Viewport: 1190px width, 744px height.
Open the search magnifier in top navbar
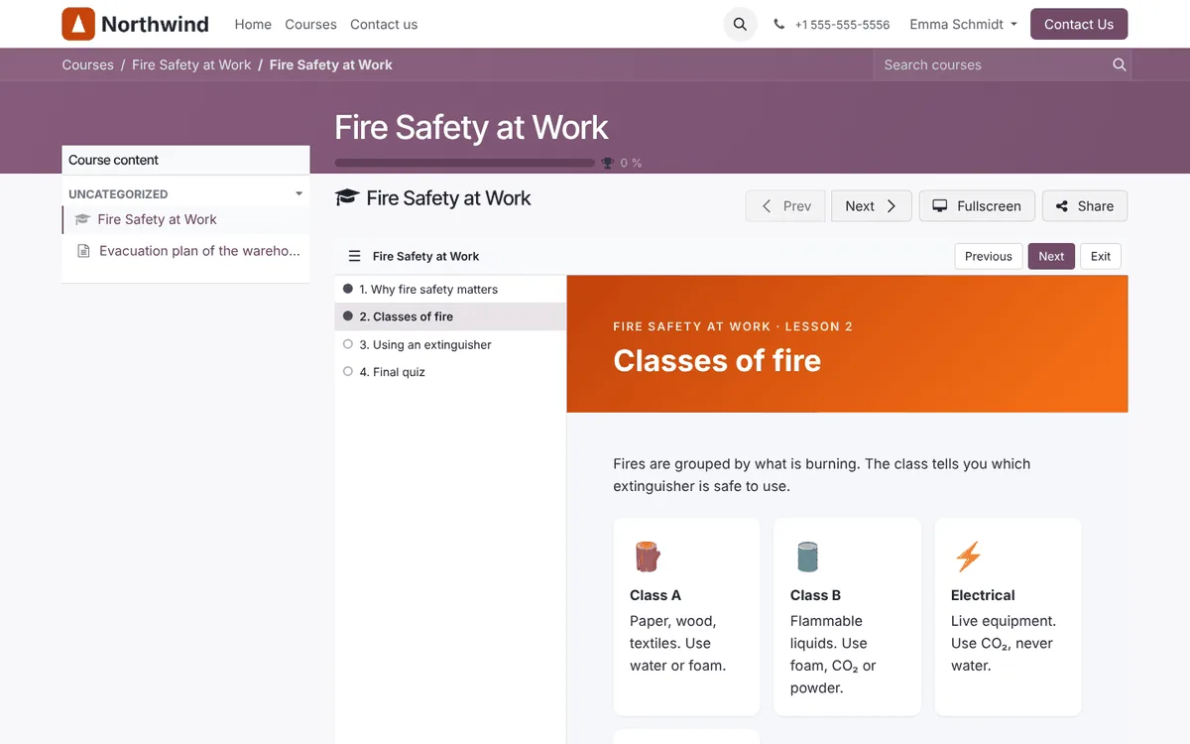coord(740,24)
